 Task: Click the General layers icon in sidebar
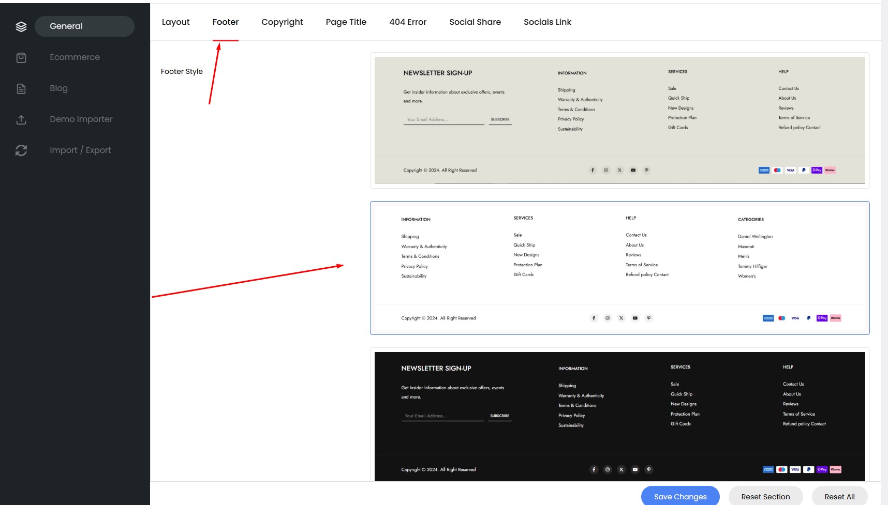(x=21, y=26)
